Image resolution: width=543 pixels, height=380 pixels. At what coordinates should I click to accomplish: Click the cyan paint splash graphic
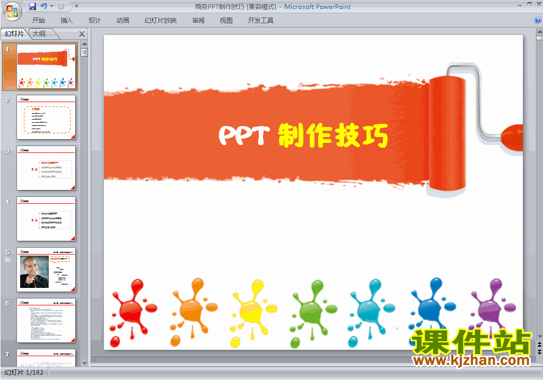click(x=371, y=313)
